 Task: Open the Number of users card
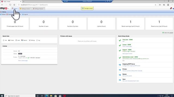click(43, 23)
